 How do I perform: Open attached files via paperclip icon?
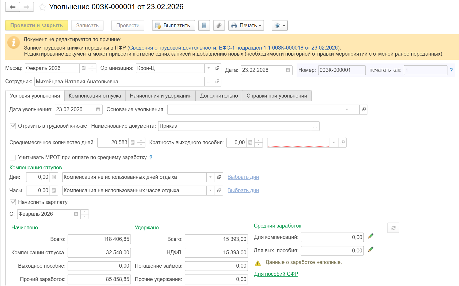click(219, 25)
